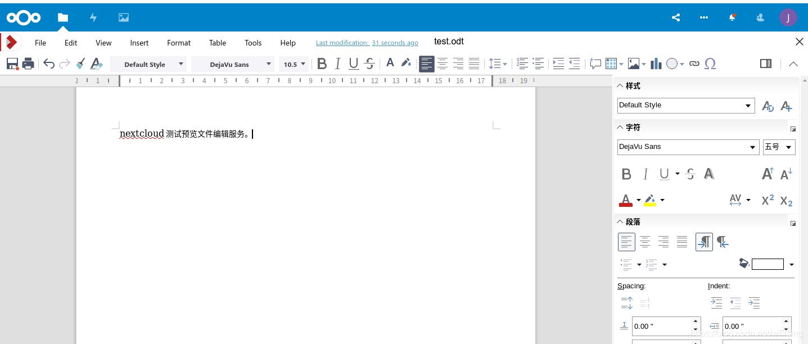Click the Save document icon
The height and width of the screenshot is (344, 808).
13,64
